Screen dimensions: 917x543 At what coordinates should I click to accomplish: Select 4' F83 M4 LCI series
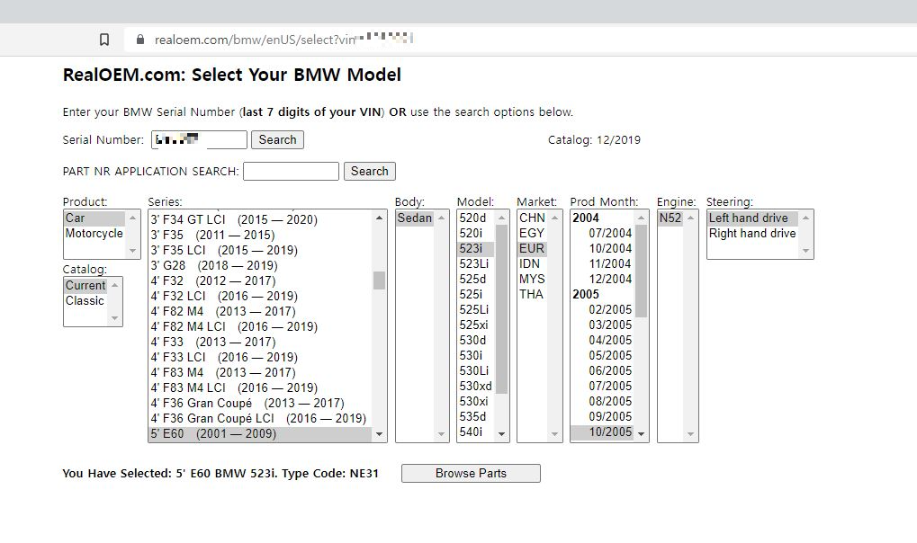click(260, 387)
